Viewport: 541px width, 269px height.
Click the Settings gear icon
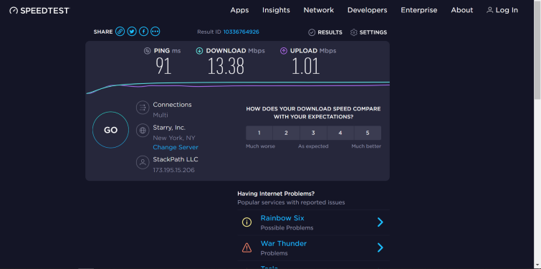354,32
